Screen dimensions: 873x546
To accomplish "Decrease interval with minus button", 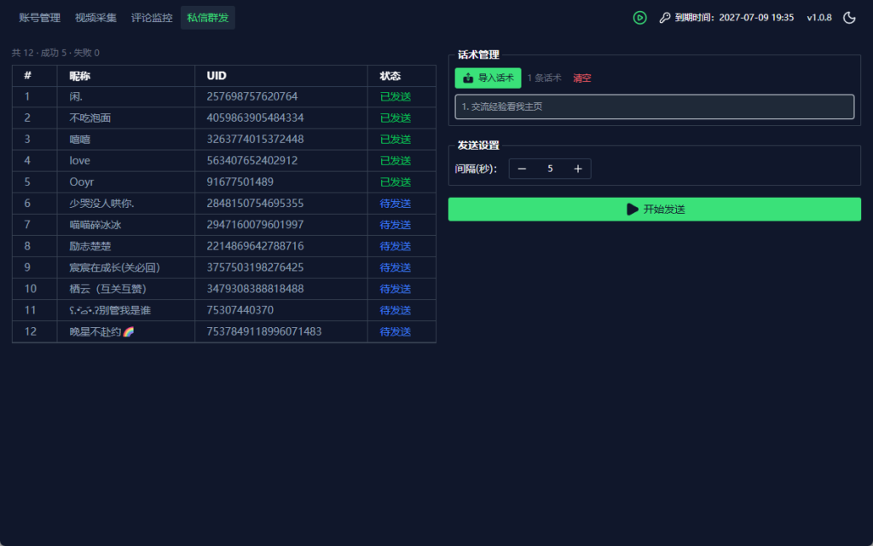I will click(x=522, y=169).
